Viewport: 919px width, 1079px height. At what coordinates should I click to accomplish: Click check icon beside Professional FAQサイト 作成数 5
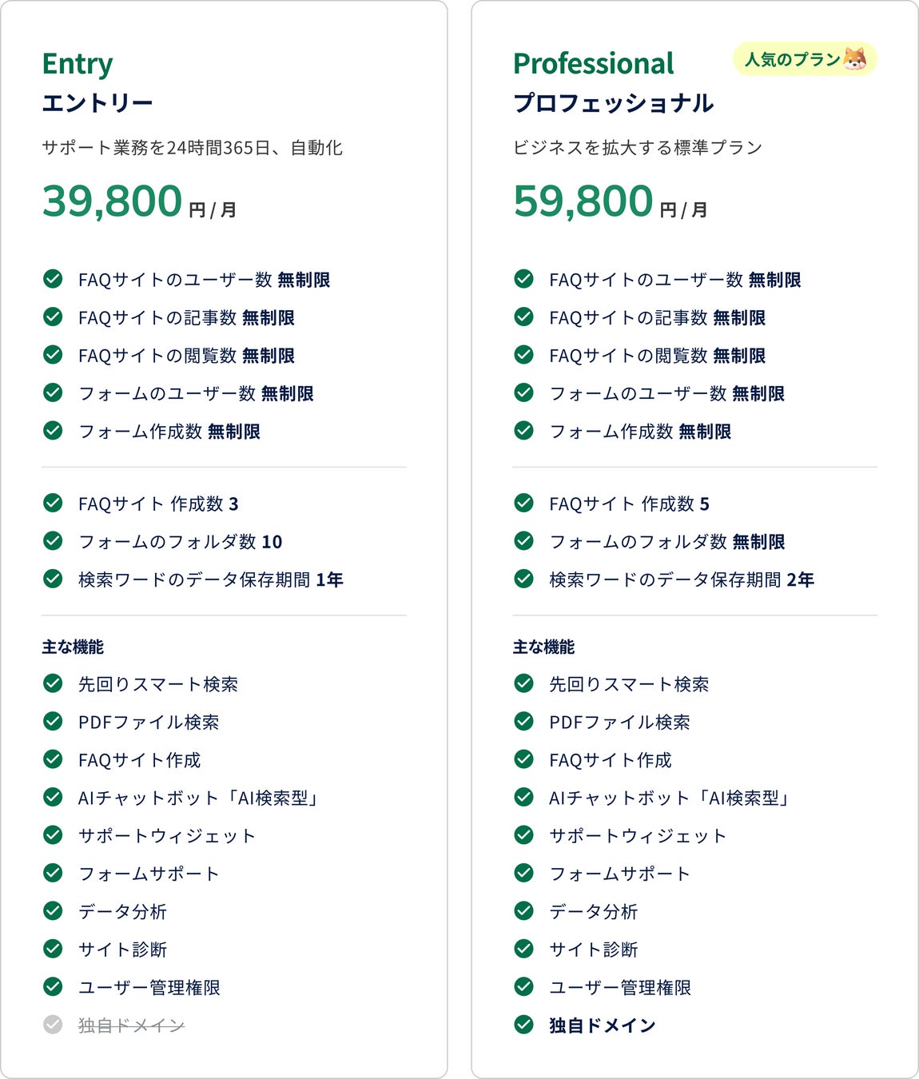click(524, 504)
